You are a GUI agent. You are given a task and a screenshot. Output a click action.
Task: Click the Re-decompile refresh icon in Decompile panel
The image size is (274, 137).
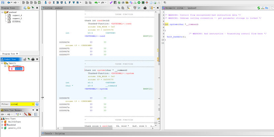(x=258, y=8)
